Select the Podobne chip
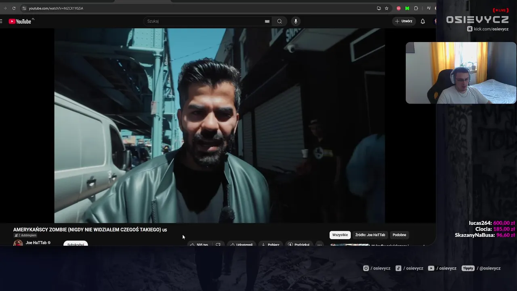 (399, 235)
